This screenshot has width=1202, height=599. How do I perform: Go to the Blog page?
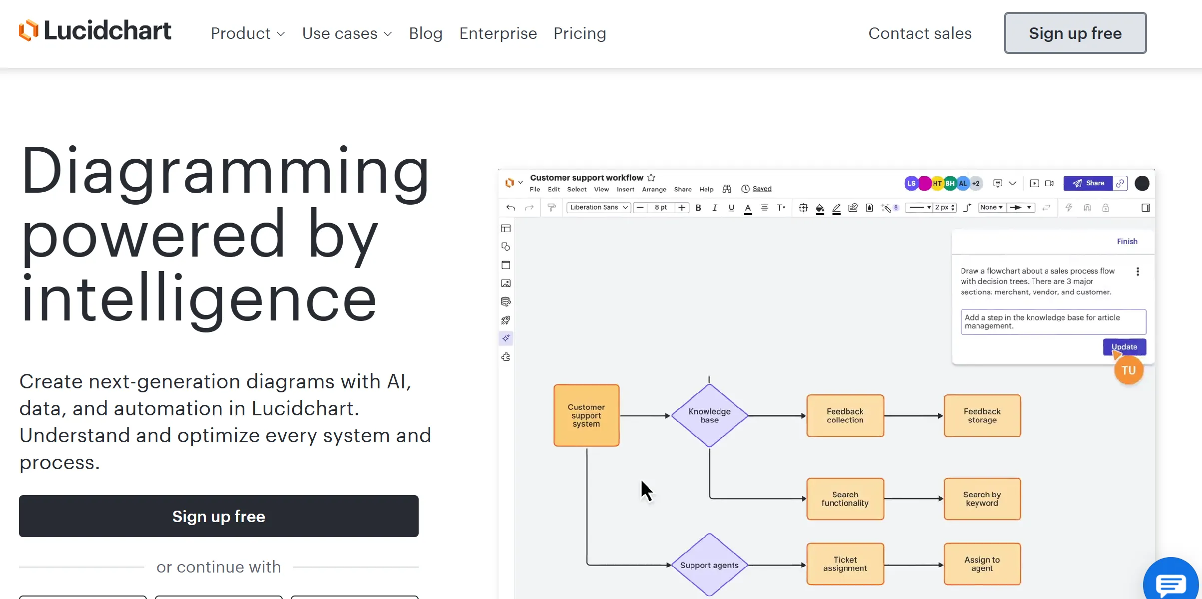pyautogui.click(x=425, y=33)
